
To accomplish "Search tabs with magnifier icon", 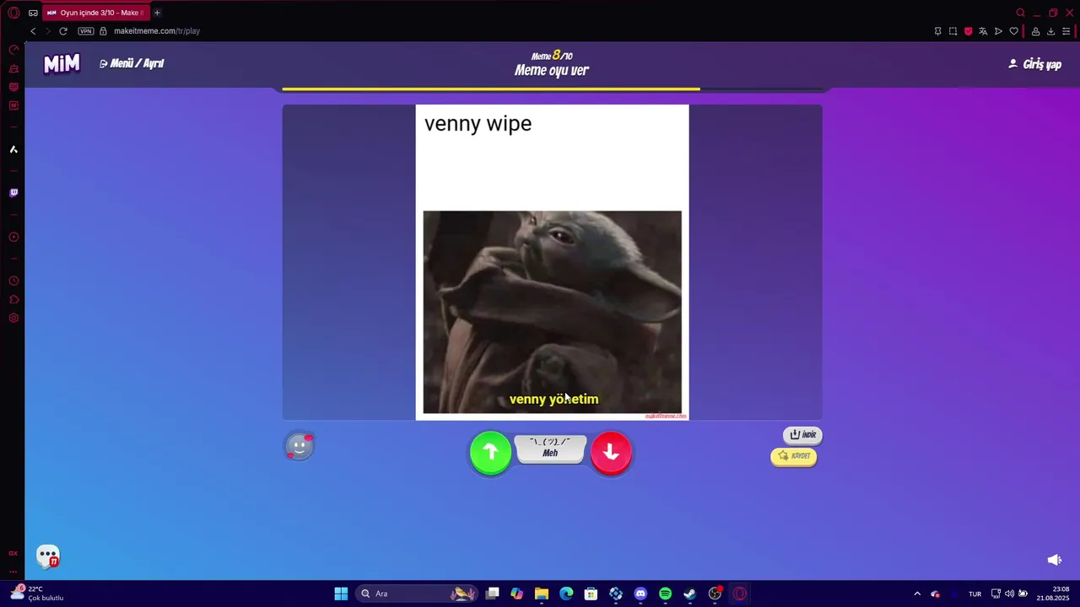I will point(1020,13).
